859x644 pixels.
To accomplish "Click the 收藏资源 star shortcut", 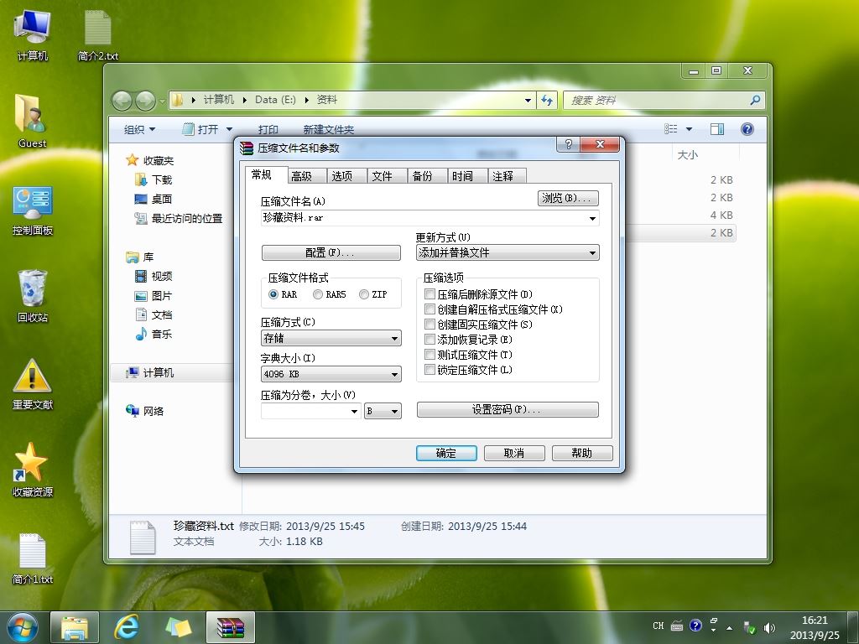I will coord(33,470).
